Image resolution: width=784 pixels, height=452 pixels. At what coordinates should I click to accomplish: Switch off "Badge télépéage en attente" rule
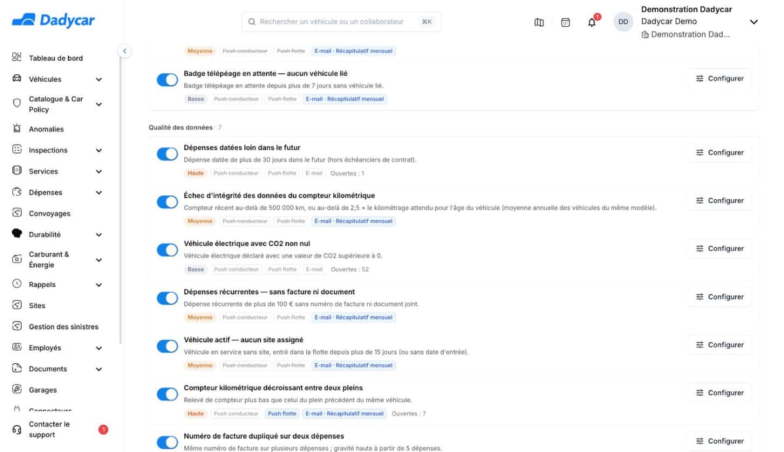tap(167, 80)
